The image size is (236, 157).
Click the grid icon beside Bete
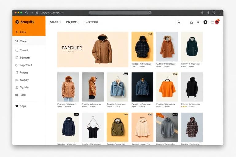click(x=17, y=95)
